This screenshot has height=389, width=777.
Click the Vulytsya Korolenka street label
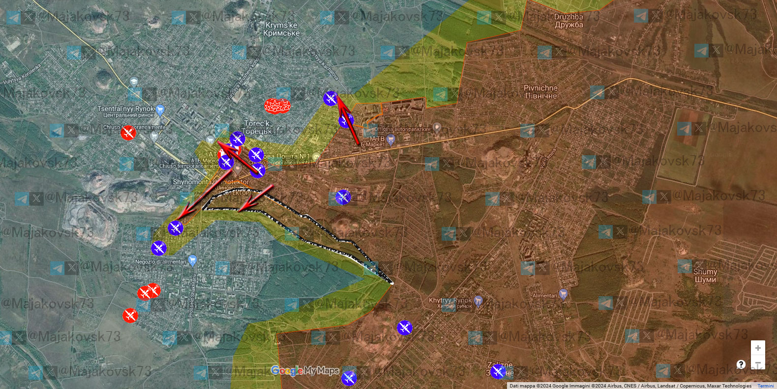[x=22, y=74]
